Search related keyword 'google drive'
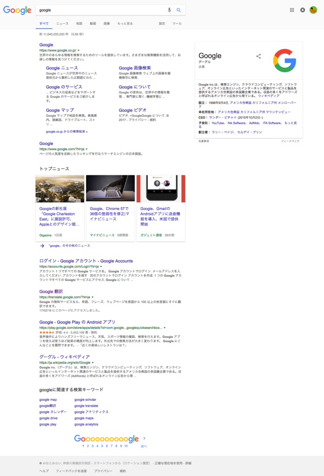 coord(48,418)
